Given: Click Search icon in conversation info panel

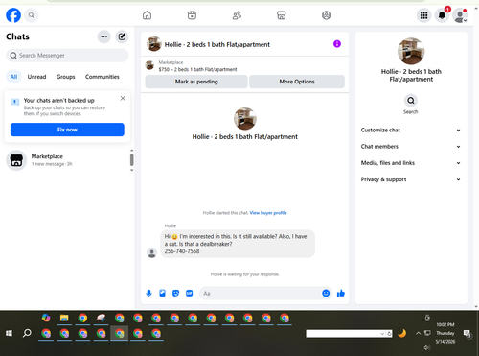Looking at the screenshot, I should click(x=411, y=101).
